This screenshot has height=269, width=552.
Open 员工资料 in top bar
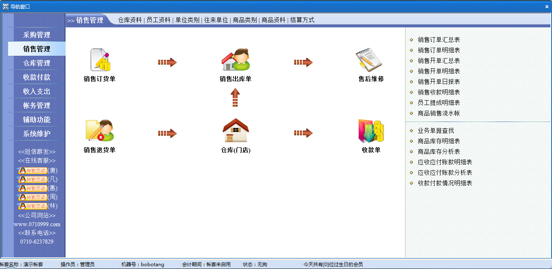pyautogui.click(x=159, y=20)
